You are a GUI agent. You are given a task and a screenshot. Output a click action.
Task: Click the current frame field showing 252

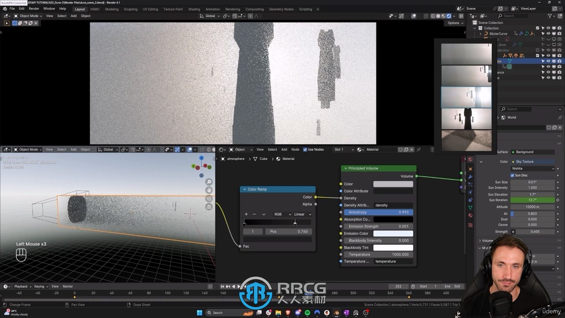[398, 286]
